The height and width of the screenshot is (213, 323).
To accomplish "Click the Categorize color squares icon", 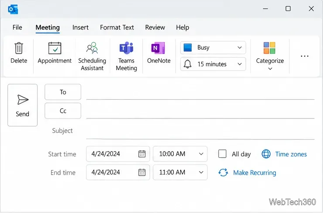I will point(269,48).
